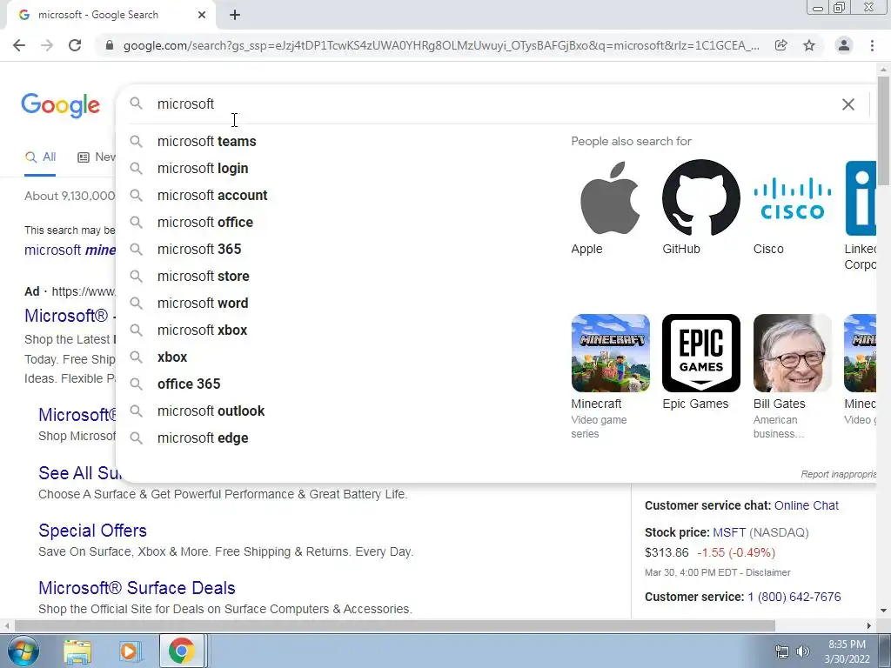The height and width of the screenshot is (668, 891).
Task: Close the microsoft Google Search tab
Action: [202, 15]
